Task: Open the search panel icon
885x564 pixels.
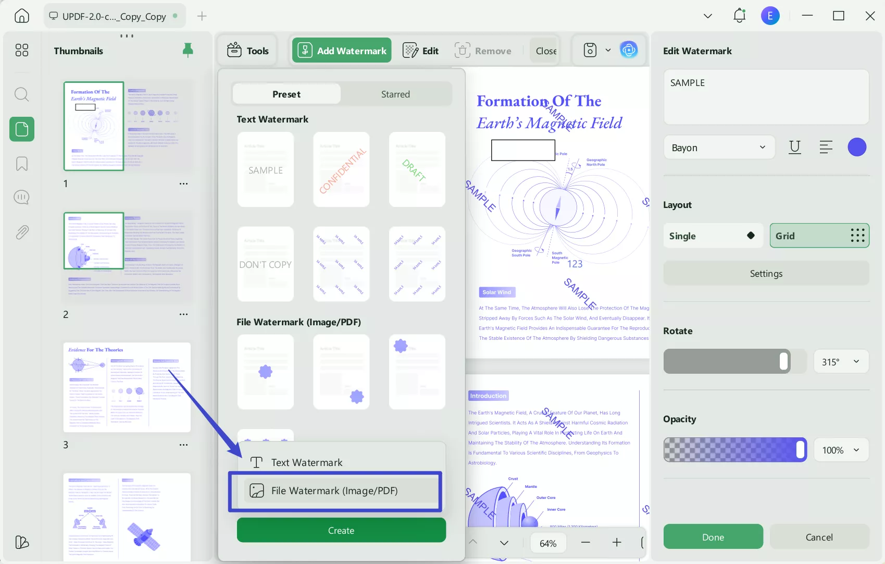Action: [22, 94]
